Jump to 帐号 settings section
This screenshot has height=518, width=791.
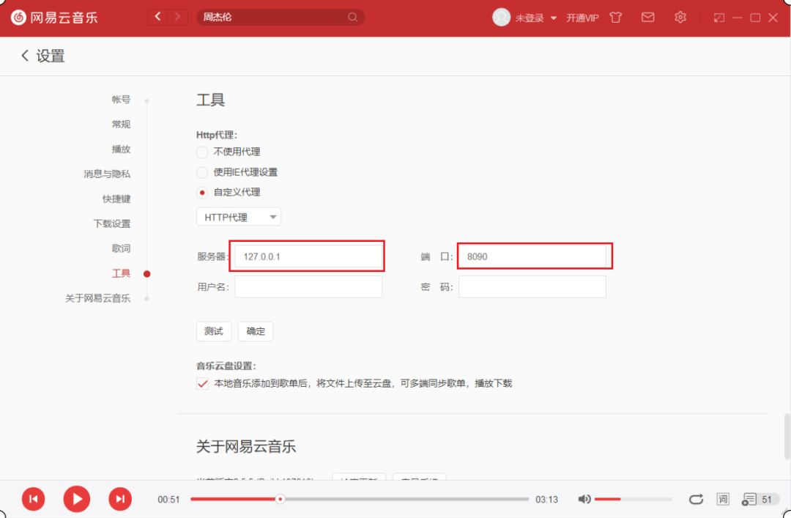pos(121,100)
